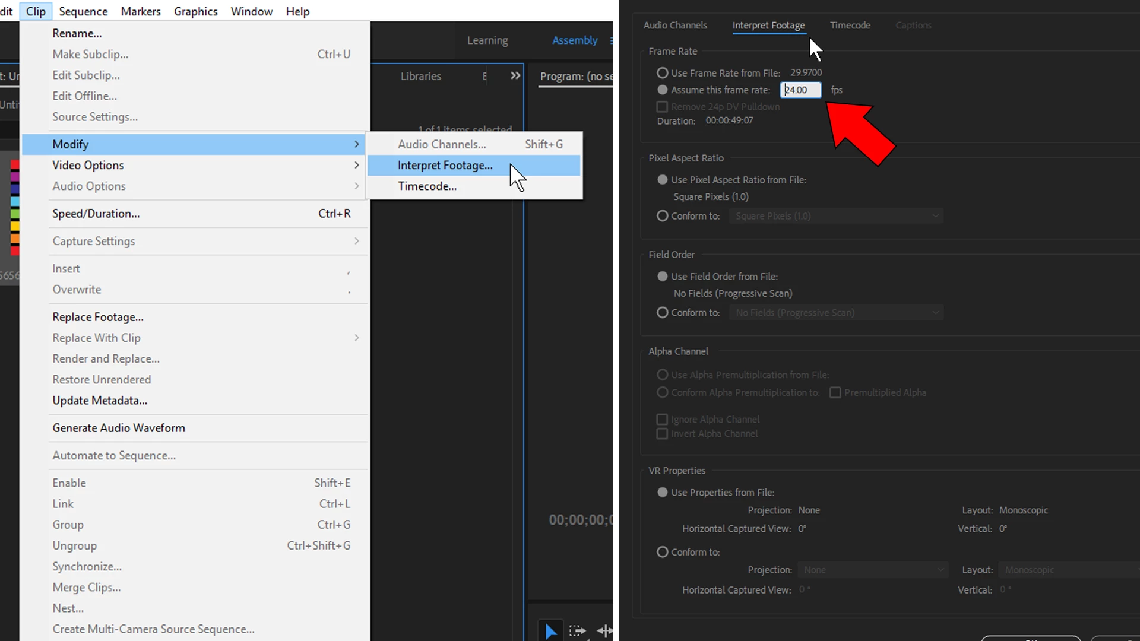This screenshot has width=1140, height=641.
Task: Click the frame rate input field
Action: tap(800, 90)
